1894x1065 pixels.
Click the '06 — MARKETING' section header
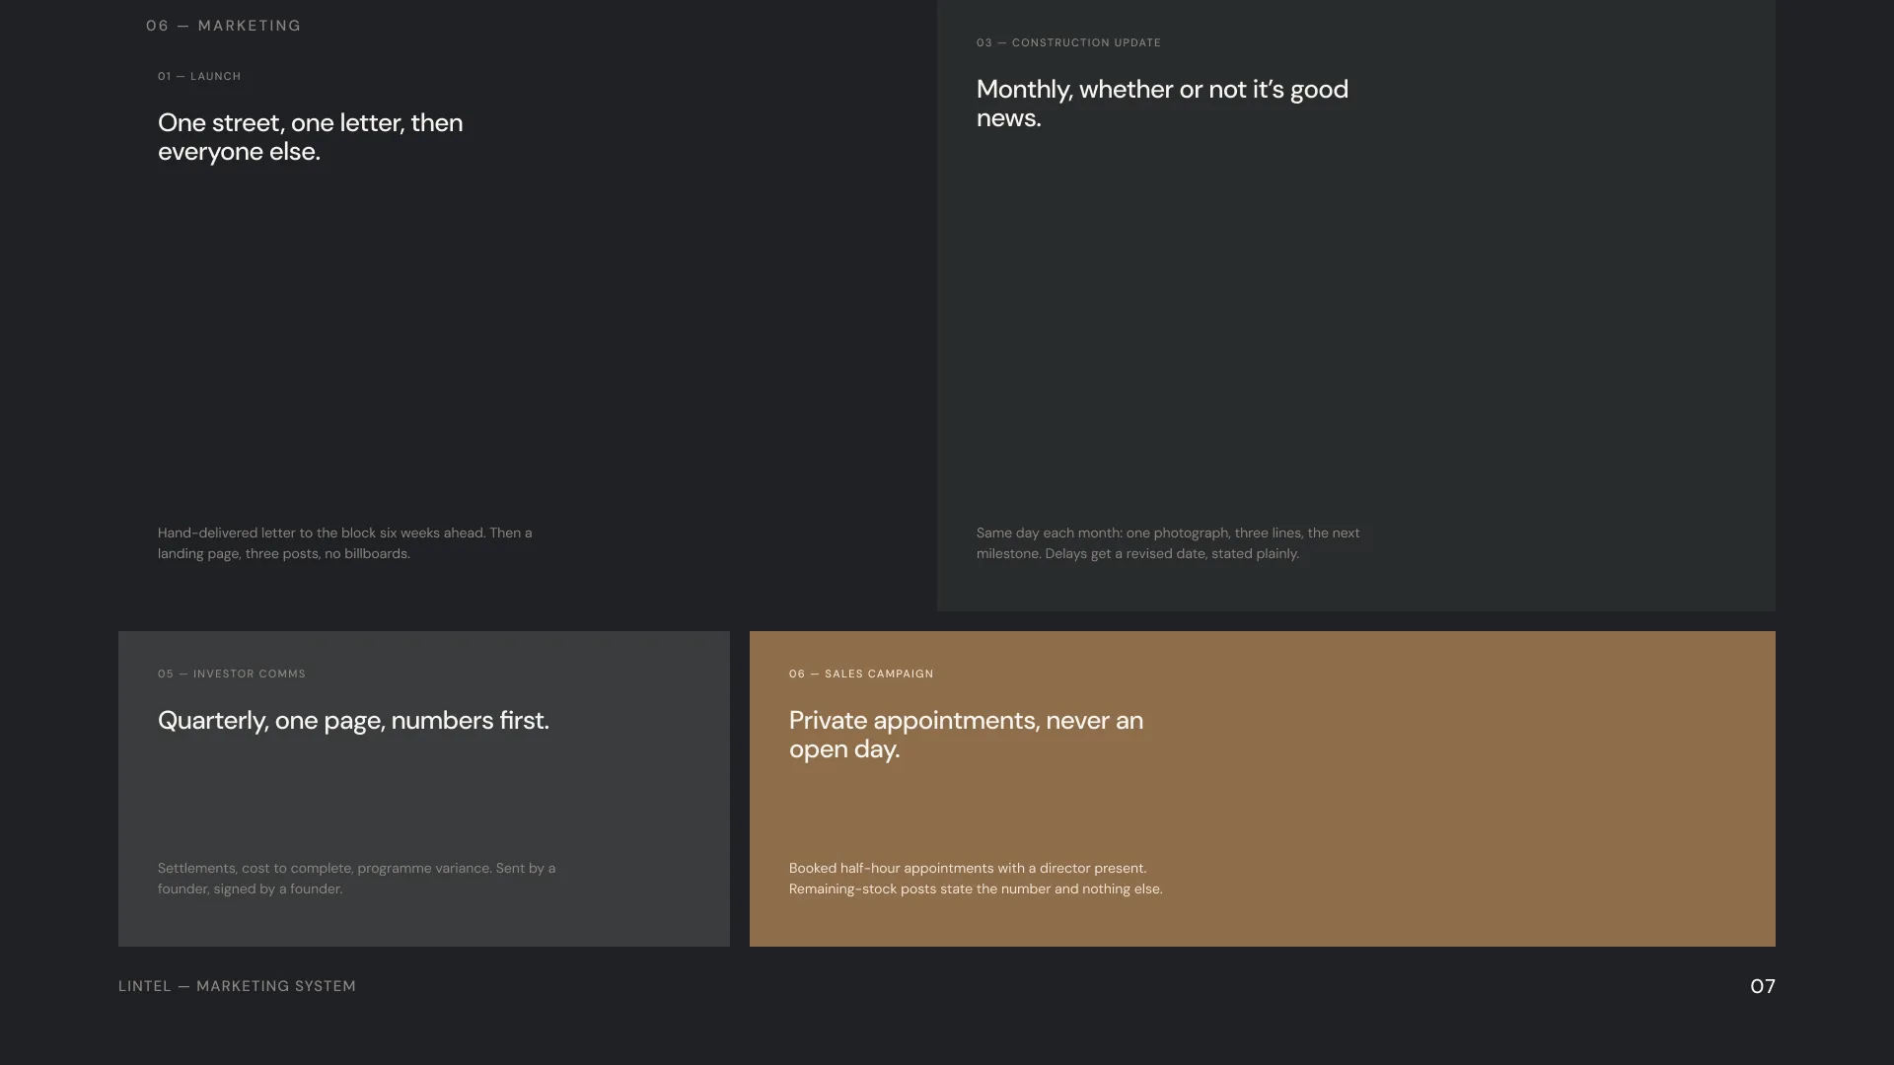point(223,26)
